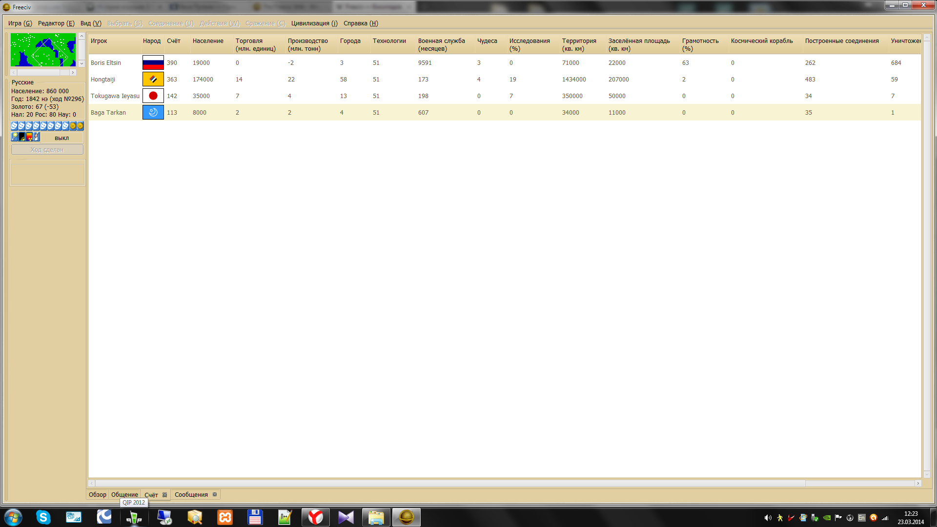Open the XAMPP icon in the taskbar
The height and width of the screenshot is (527, 937).
(225, 517)
